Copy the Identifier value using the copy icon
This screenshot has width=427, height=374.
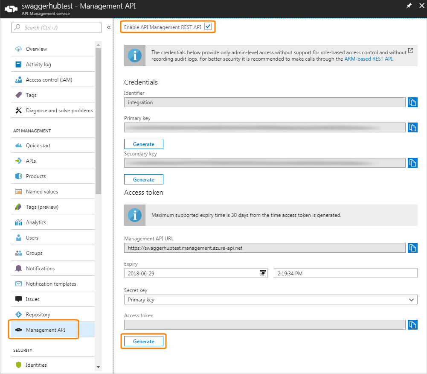tap(412, 102)
